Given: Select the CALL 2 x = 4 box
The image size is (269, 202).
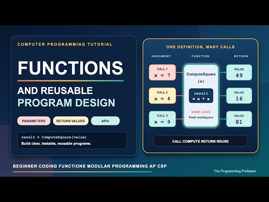Looking at the screenshot, I should pyautogui.click(x=162, y=96).
